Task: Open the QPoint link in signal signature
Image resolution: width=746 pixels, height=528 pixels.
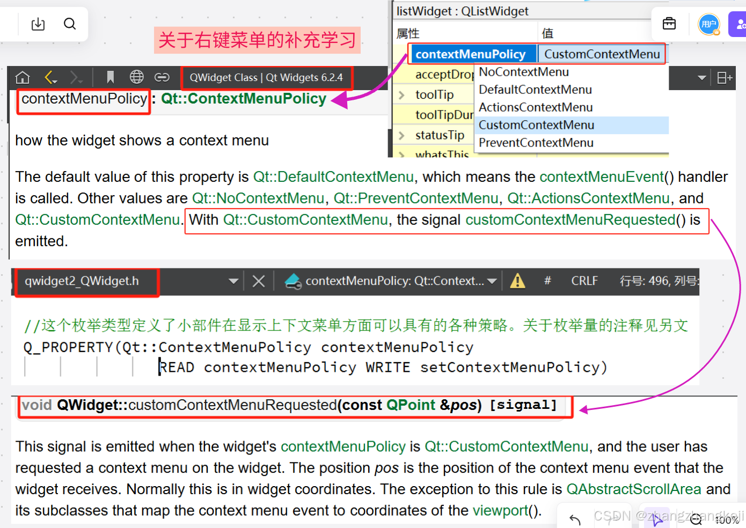Action: pyautogui.click(x=411, y=405)
